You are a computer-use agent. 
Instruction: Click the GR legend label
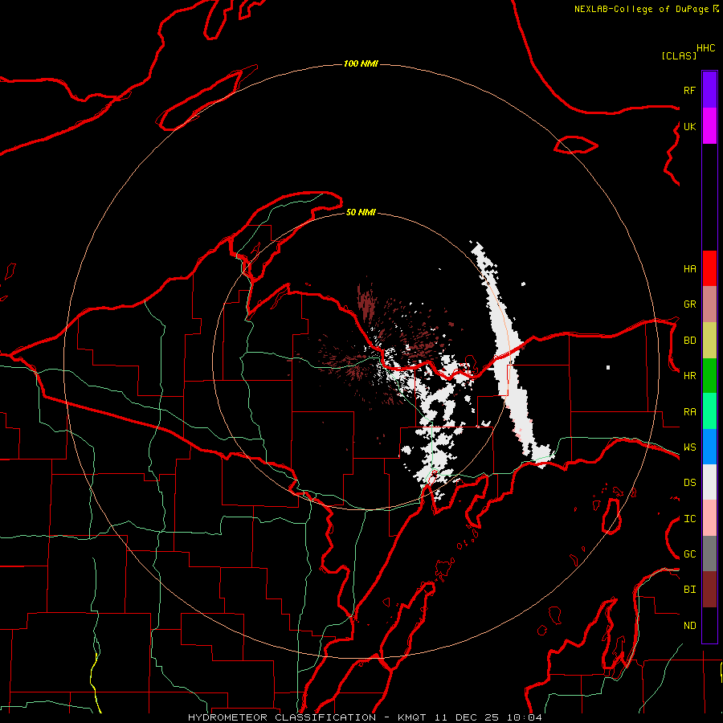(689, 304)
